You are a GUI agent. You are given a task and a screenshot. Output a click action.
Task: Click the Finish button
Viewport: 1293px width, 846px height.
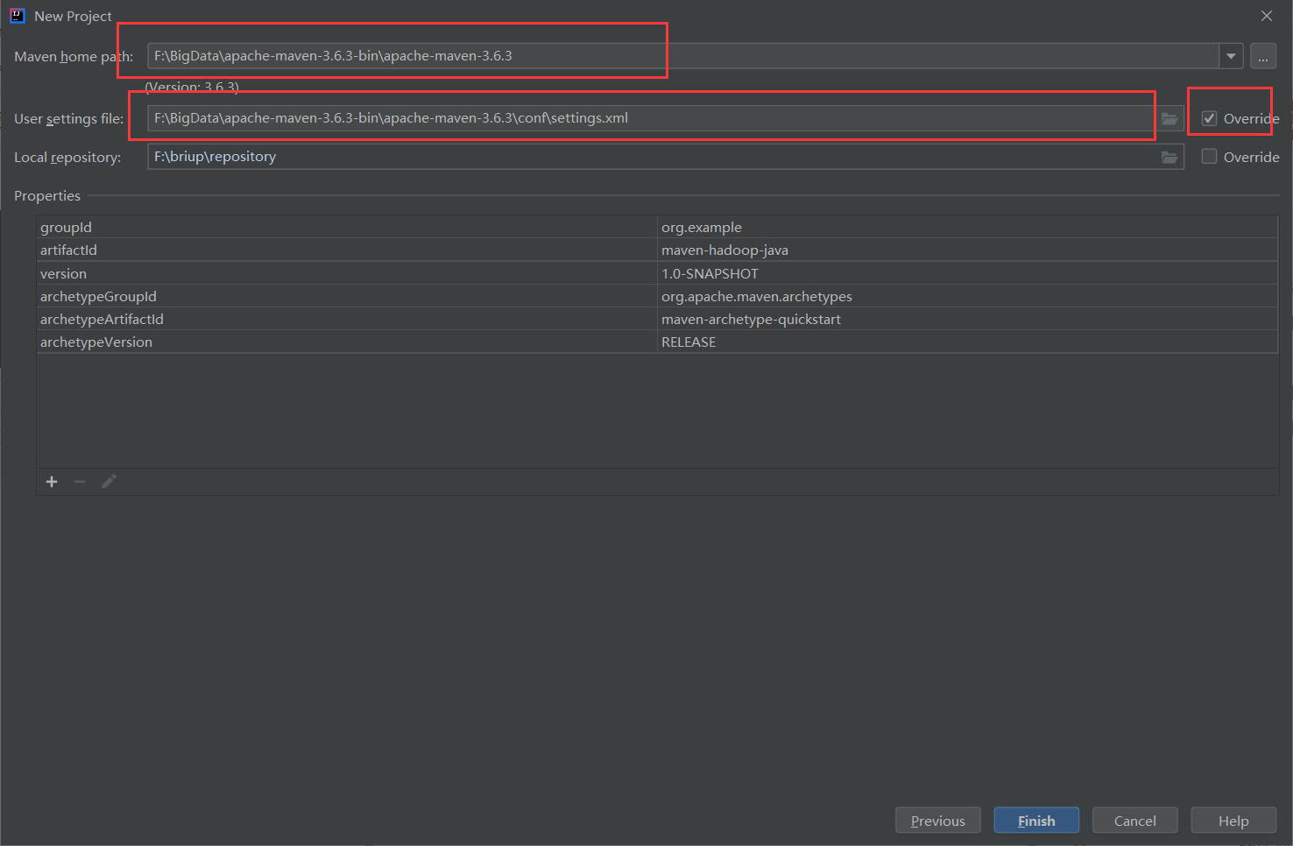1036,820
